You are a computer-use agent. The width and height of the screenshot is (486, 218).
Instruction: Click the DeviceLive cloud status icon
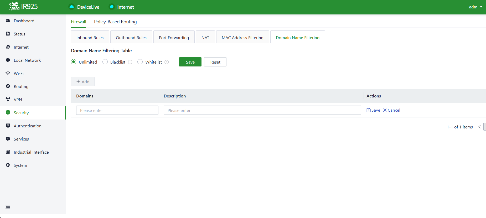(x=71, y=7)
